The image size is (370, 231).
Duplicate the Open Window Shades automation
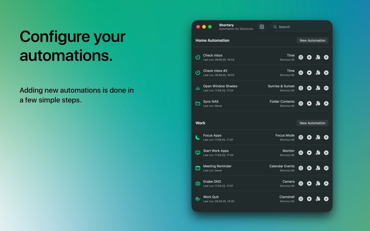click(x=318, y=88)
